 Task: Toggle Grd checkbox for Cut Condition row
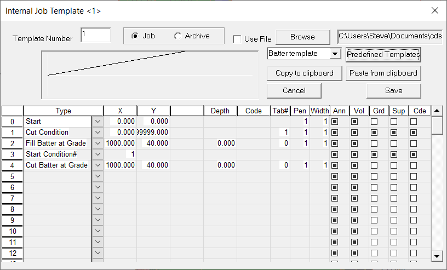[x=374, y=132]
